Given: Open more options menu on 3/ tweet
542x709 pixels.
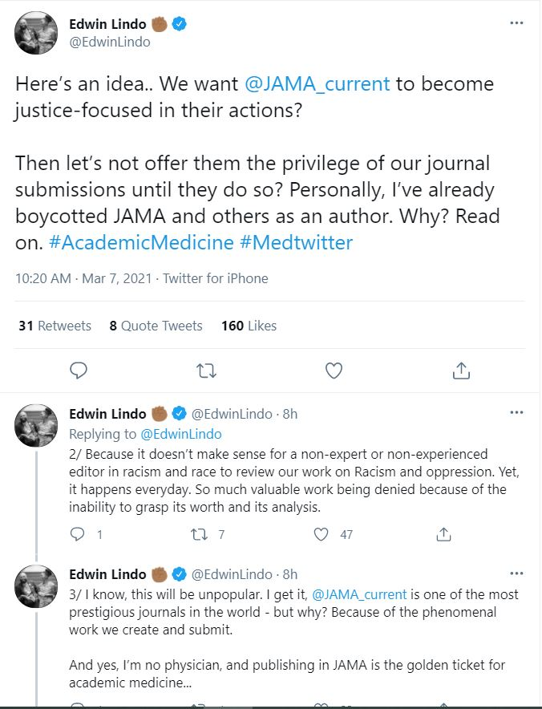Looking at the screenshot, I should 516,573.
